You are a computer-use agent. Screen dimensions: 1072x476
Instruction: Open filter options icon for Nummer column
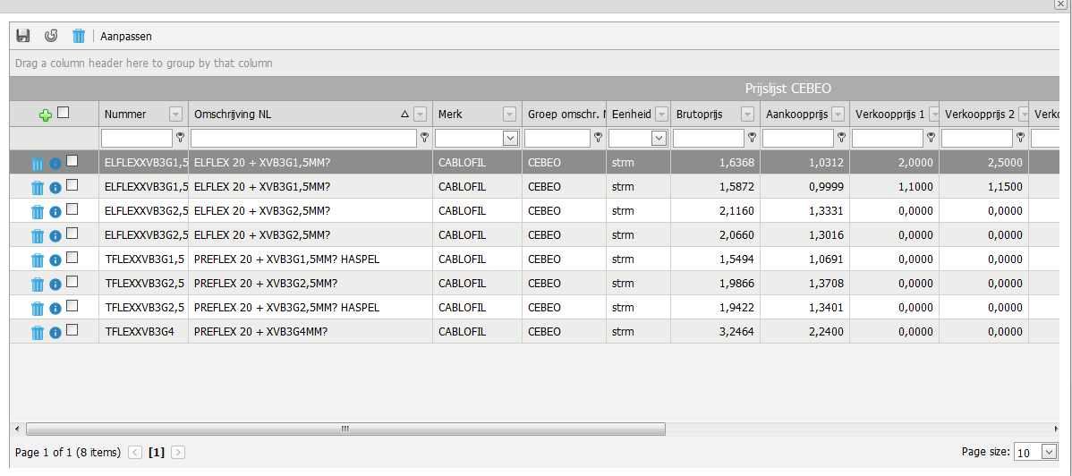click(180, 138)
